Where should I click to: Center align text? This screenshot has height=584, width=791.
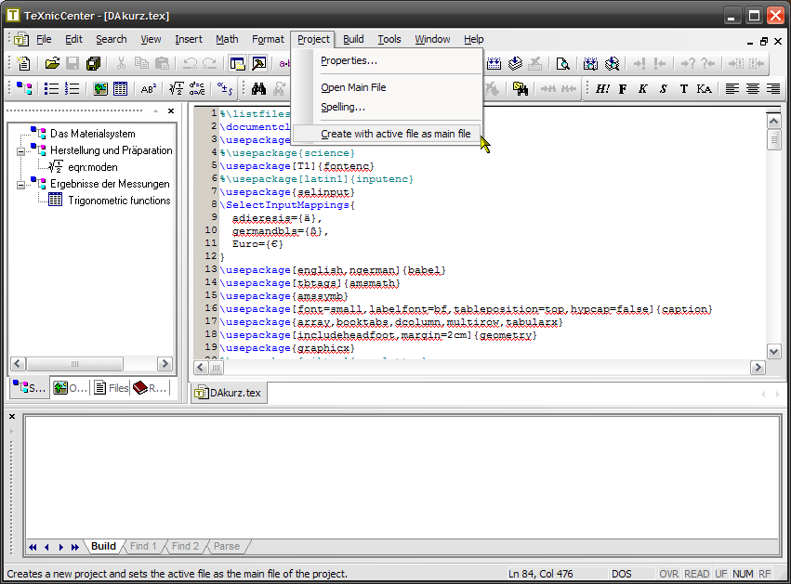point(753,89)
